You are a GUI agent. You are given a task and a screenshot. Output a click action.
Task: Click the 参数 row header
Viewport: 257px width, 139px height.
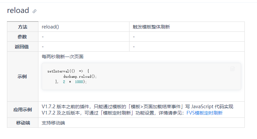[23, 37]
